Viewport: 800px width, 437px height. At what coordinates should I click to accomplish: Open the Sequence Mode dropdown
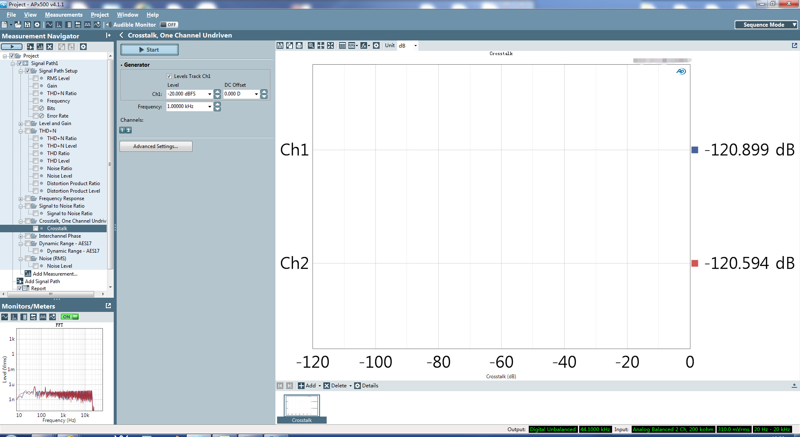(x=766, y=25)
